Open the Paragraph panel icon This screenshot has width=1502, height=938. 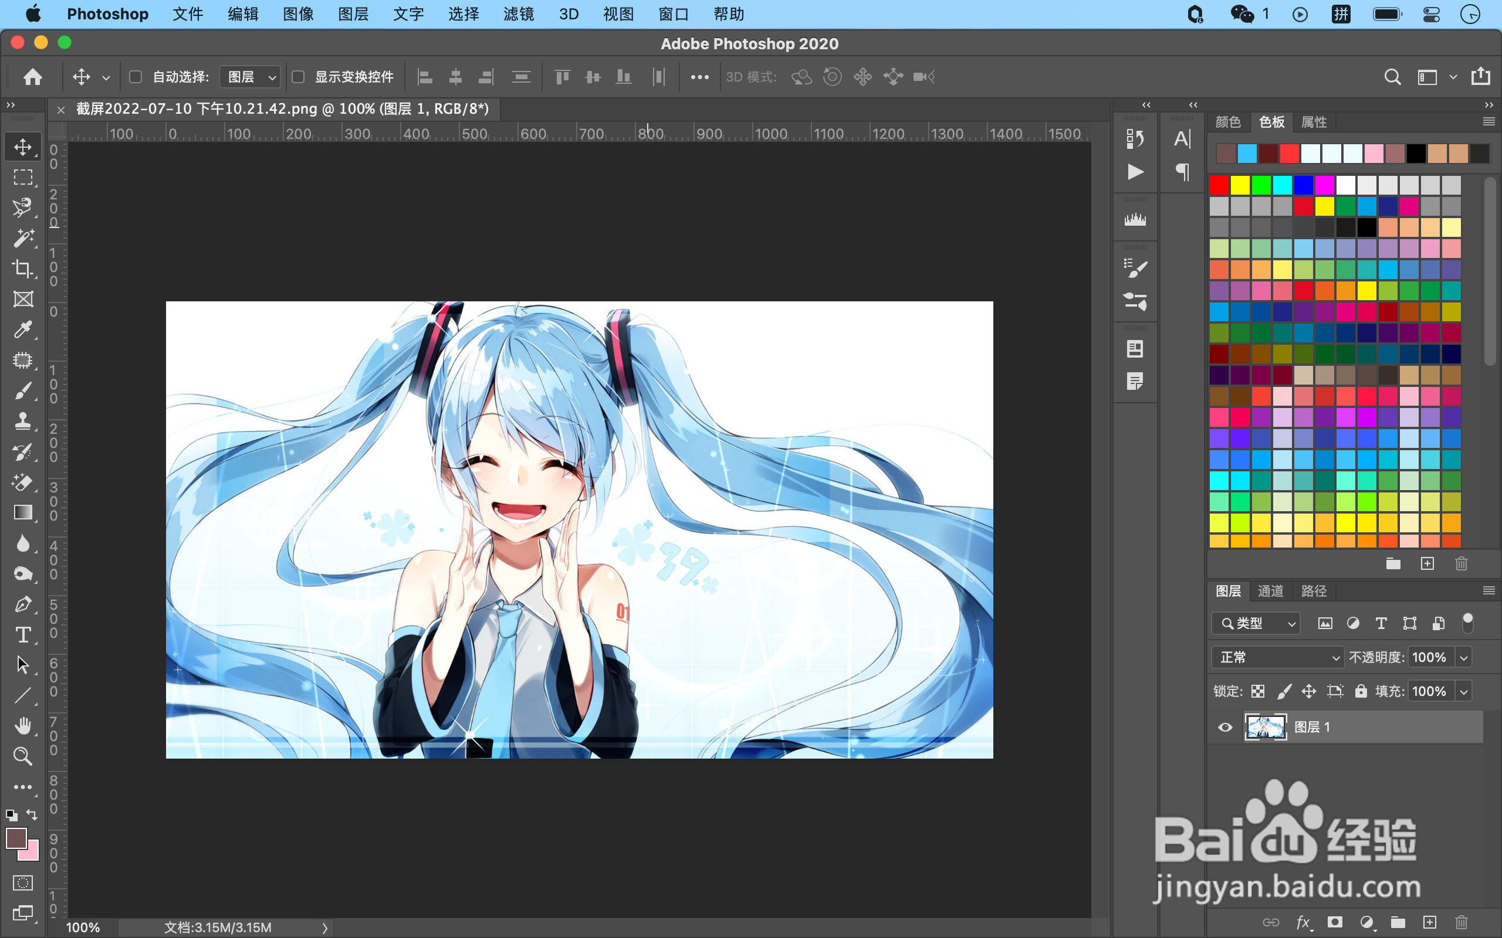(1182, 171)
